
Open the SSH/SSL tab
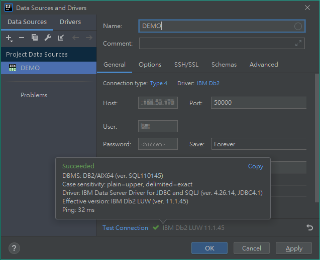click(x=186, y=65)
